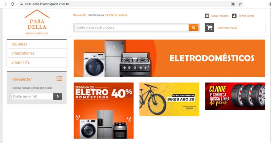The height and width of the screenshot is (143, 271).
Task: Submit newsletter email with arrow button
Action: coord(58,96)
